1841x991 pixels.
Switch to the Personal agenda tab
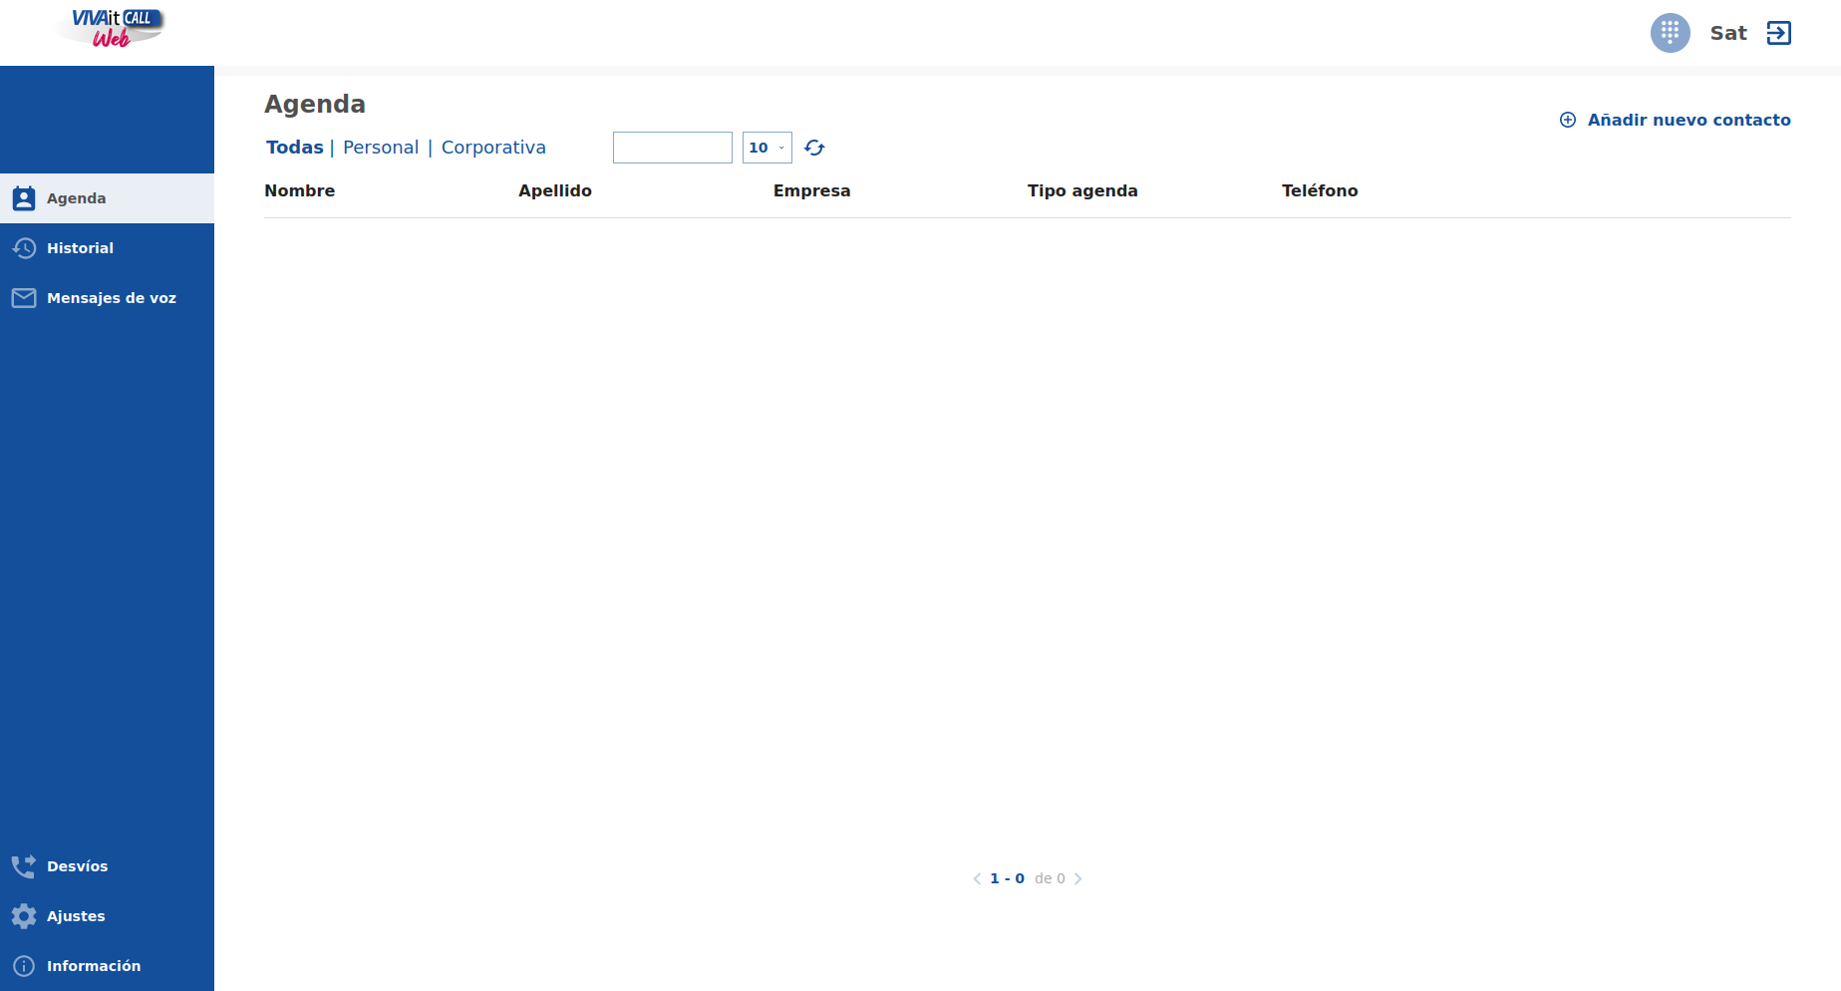[x=381, y=148]
